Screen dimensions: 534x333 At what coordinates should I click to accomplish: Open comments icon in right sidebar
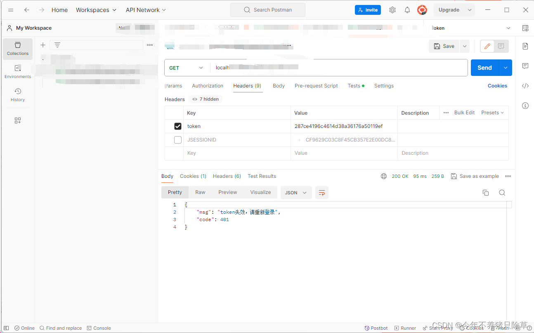pos(525,66)
